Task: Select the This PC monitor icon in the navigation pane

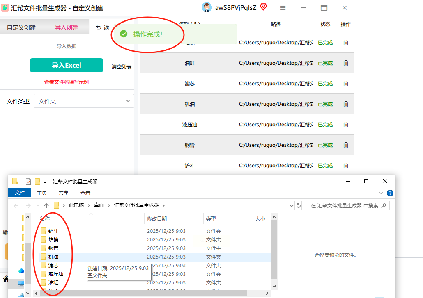Action: [x=21, y=283]
